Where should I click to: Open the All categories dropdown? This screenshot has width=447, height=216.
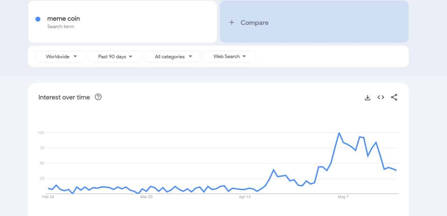point(173,57)
